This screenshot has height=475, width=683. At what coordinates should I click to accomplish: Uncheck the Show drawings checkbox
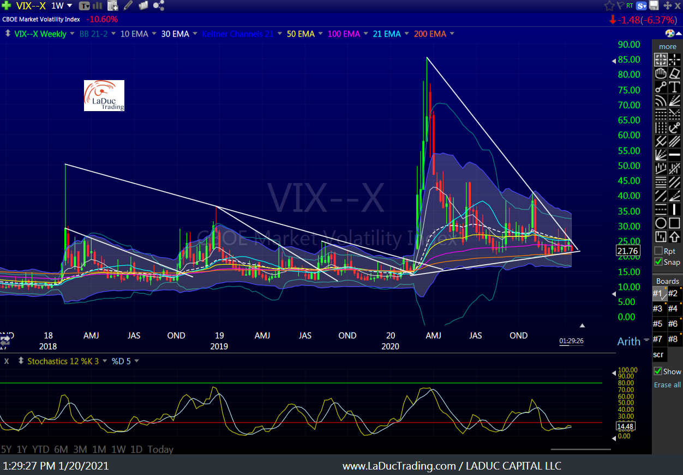[658, 372]
